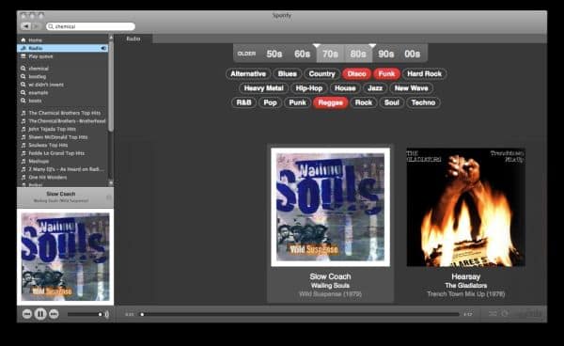Open the 'beats' saved search
This screenshot has height=346, width=564.
[35, 101]
